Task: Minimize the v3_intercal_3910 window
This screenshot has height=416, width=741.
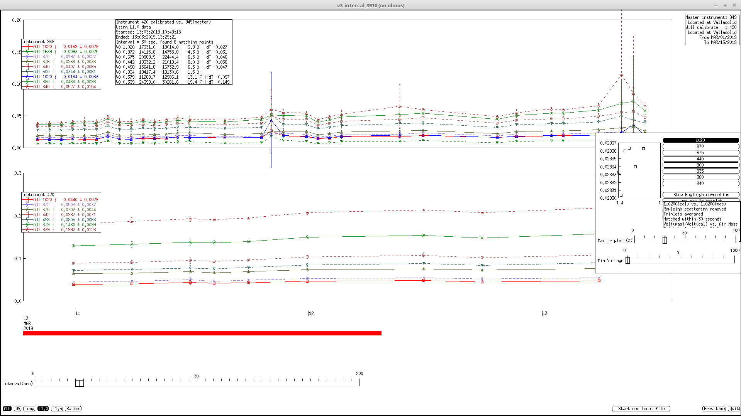Action: tap(716, 5)
